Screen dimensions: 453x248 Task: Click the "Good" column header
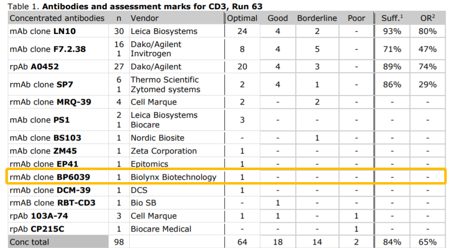point(278,18)
